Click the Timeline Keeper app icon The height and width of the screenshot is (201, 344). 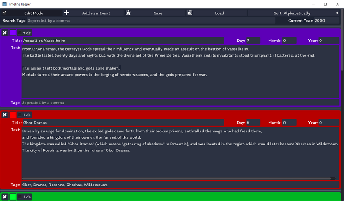(4, 4)
